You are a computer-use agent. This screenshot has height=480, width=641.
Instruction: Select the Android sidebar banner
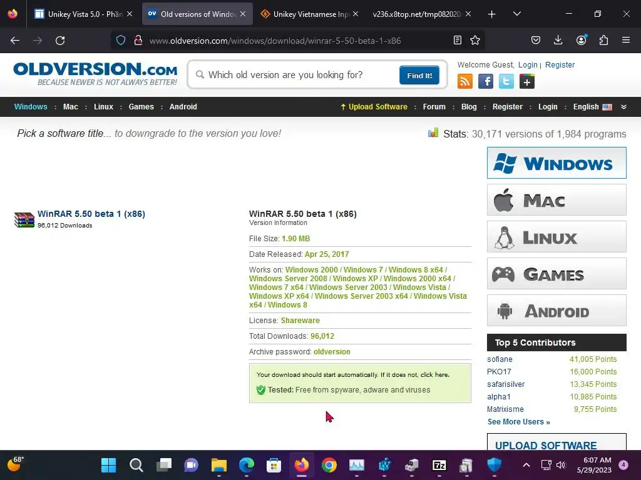click(x=556, y=310)
